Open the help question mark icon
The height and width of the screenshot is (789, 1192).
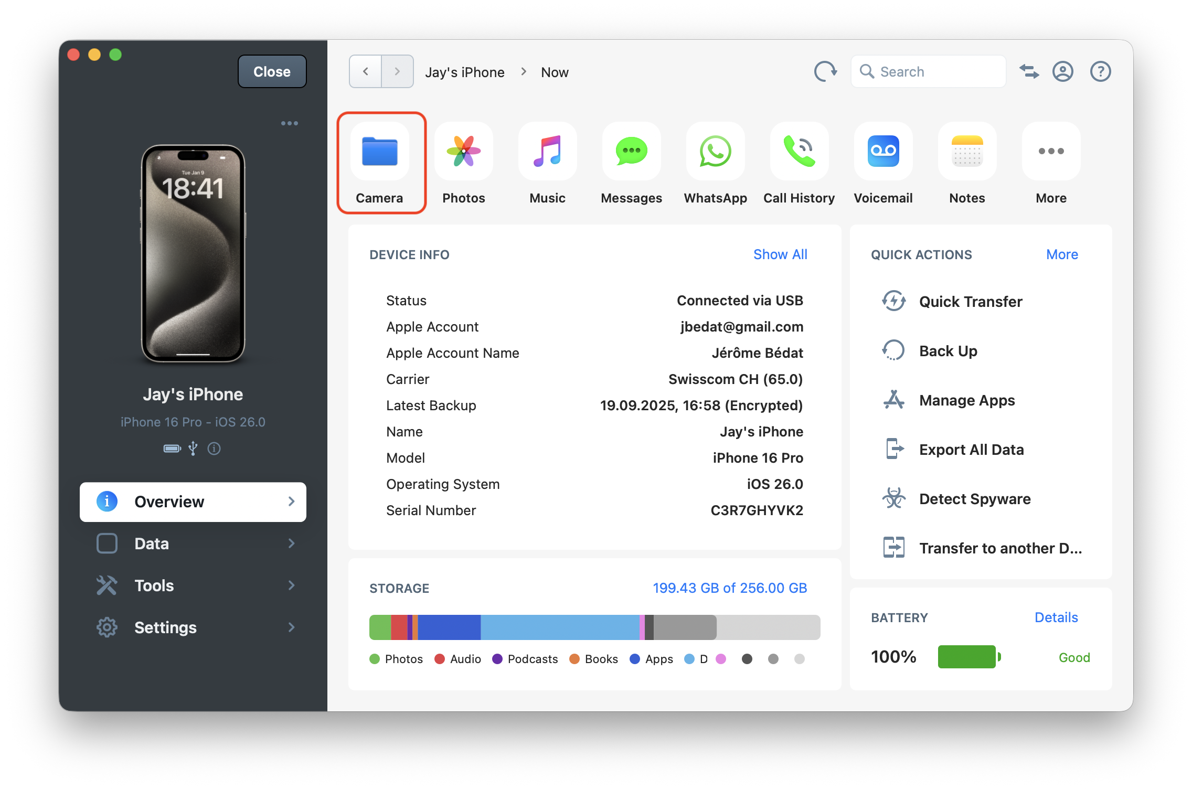coord(1100,71)
